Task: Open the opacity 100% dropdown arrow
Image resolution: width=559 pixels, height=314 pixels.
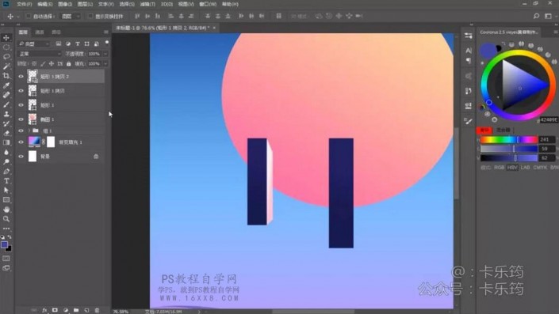Action: (x=105, y=54)
